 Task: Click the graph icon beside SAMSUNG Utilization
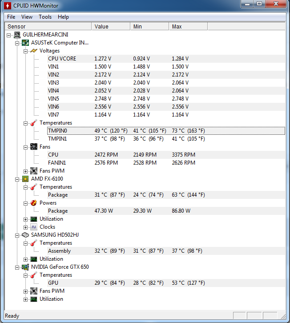[x=33, y=259]
